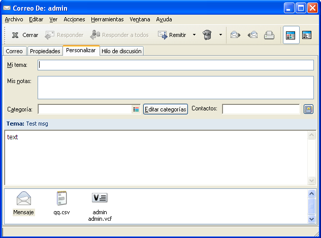Click inside the Mis notas text area
Viewport: 321px width, 238px height.
point(176,88)
